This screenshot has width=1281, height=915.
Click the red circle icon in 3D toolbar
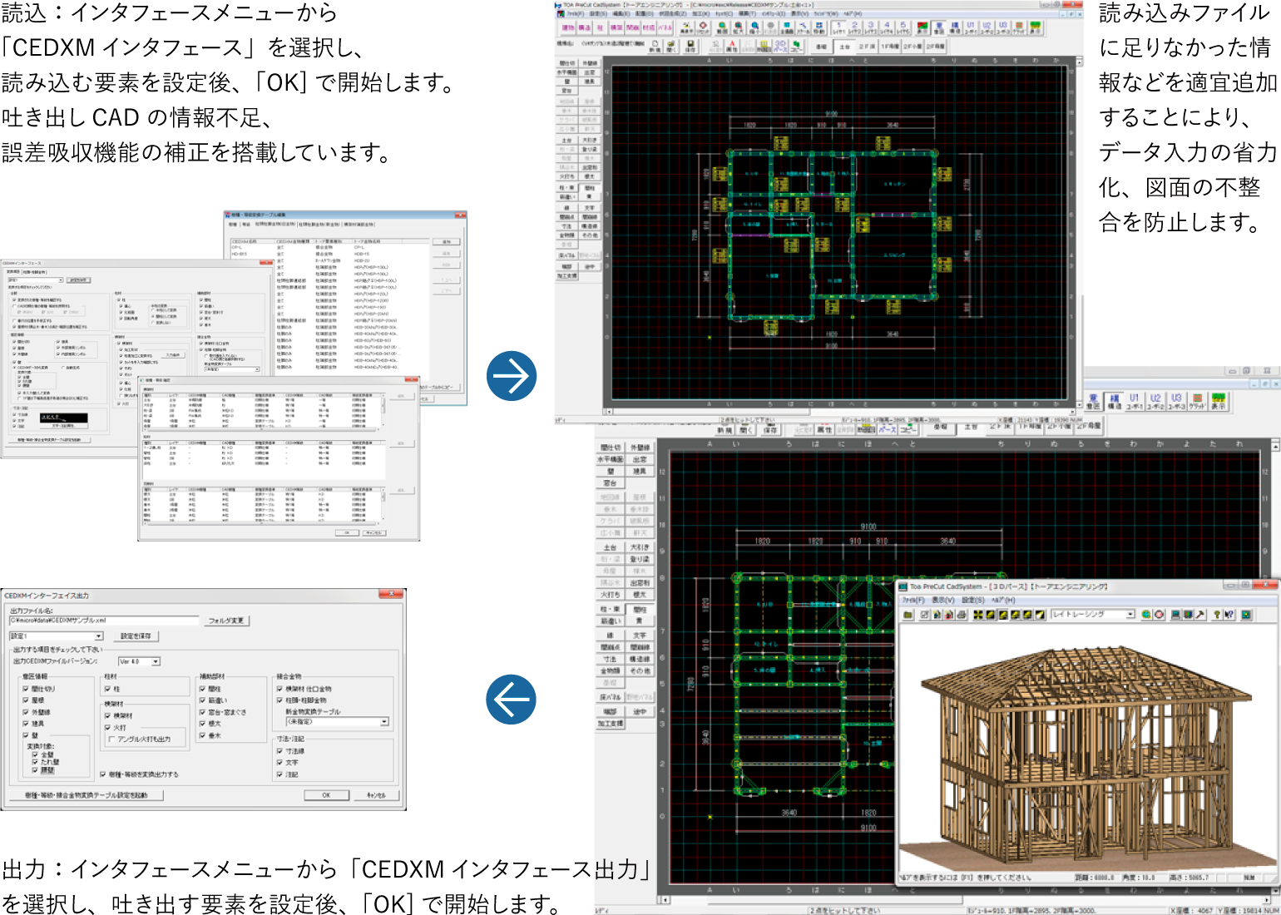1159,615
